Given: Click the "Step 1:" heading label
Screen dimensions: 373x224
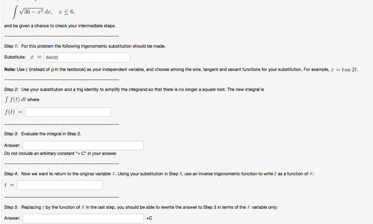Looking at the screenshot, I should (x=11, y=46).
